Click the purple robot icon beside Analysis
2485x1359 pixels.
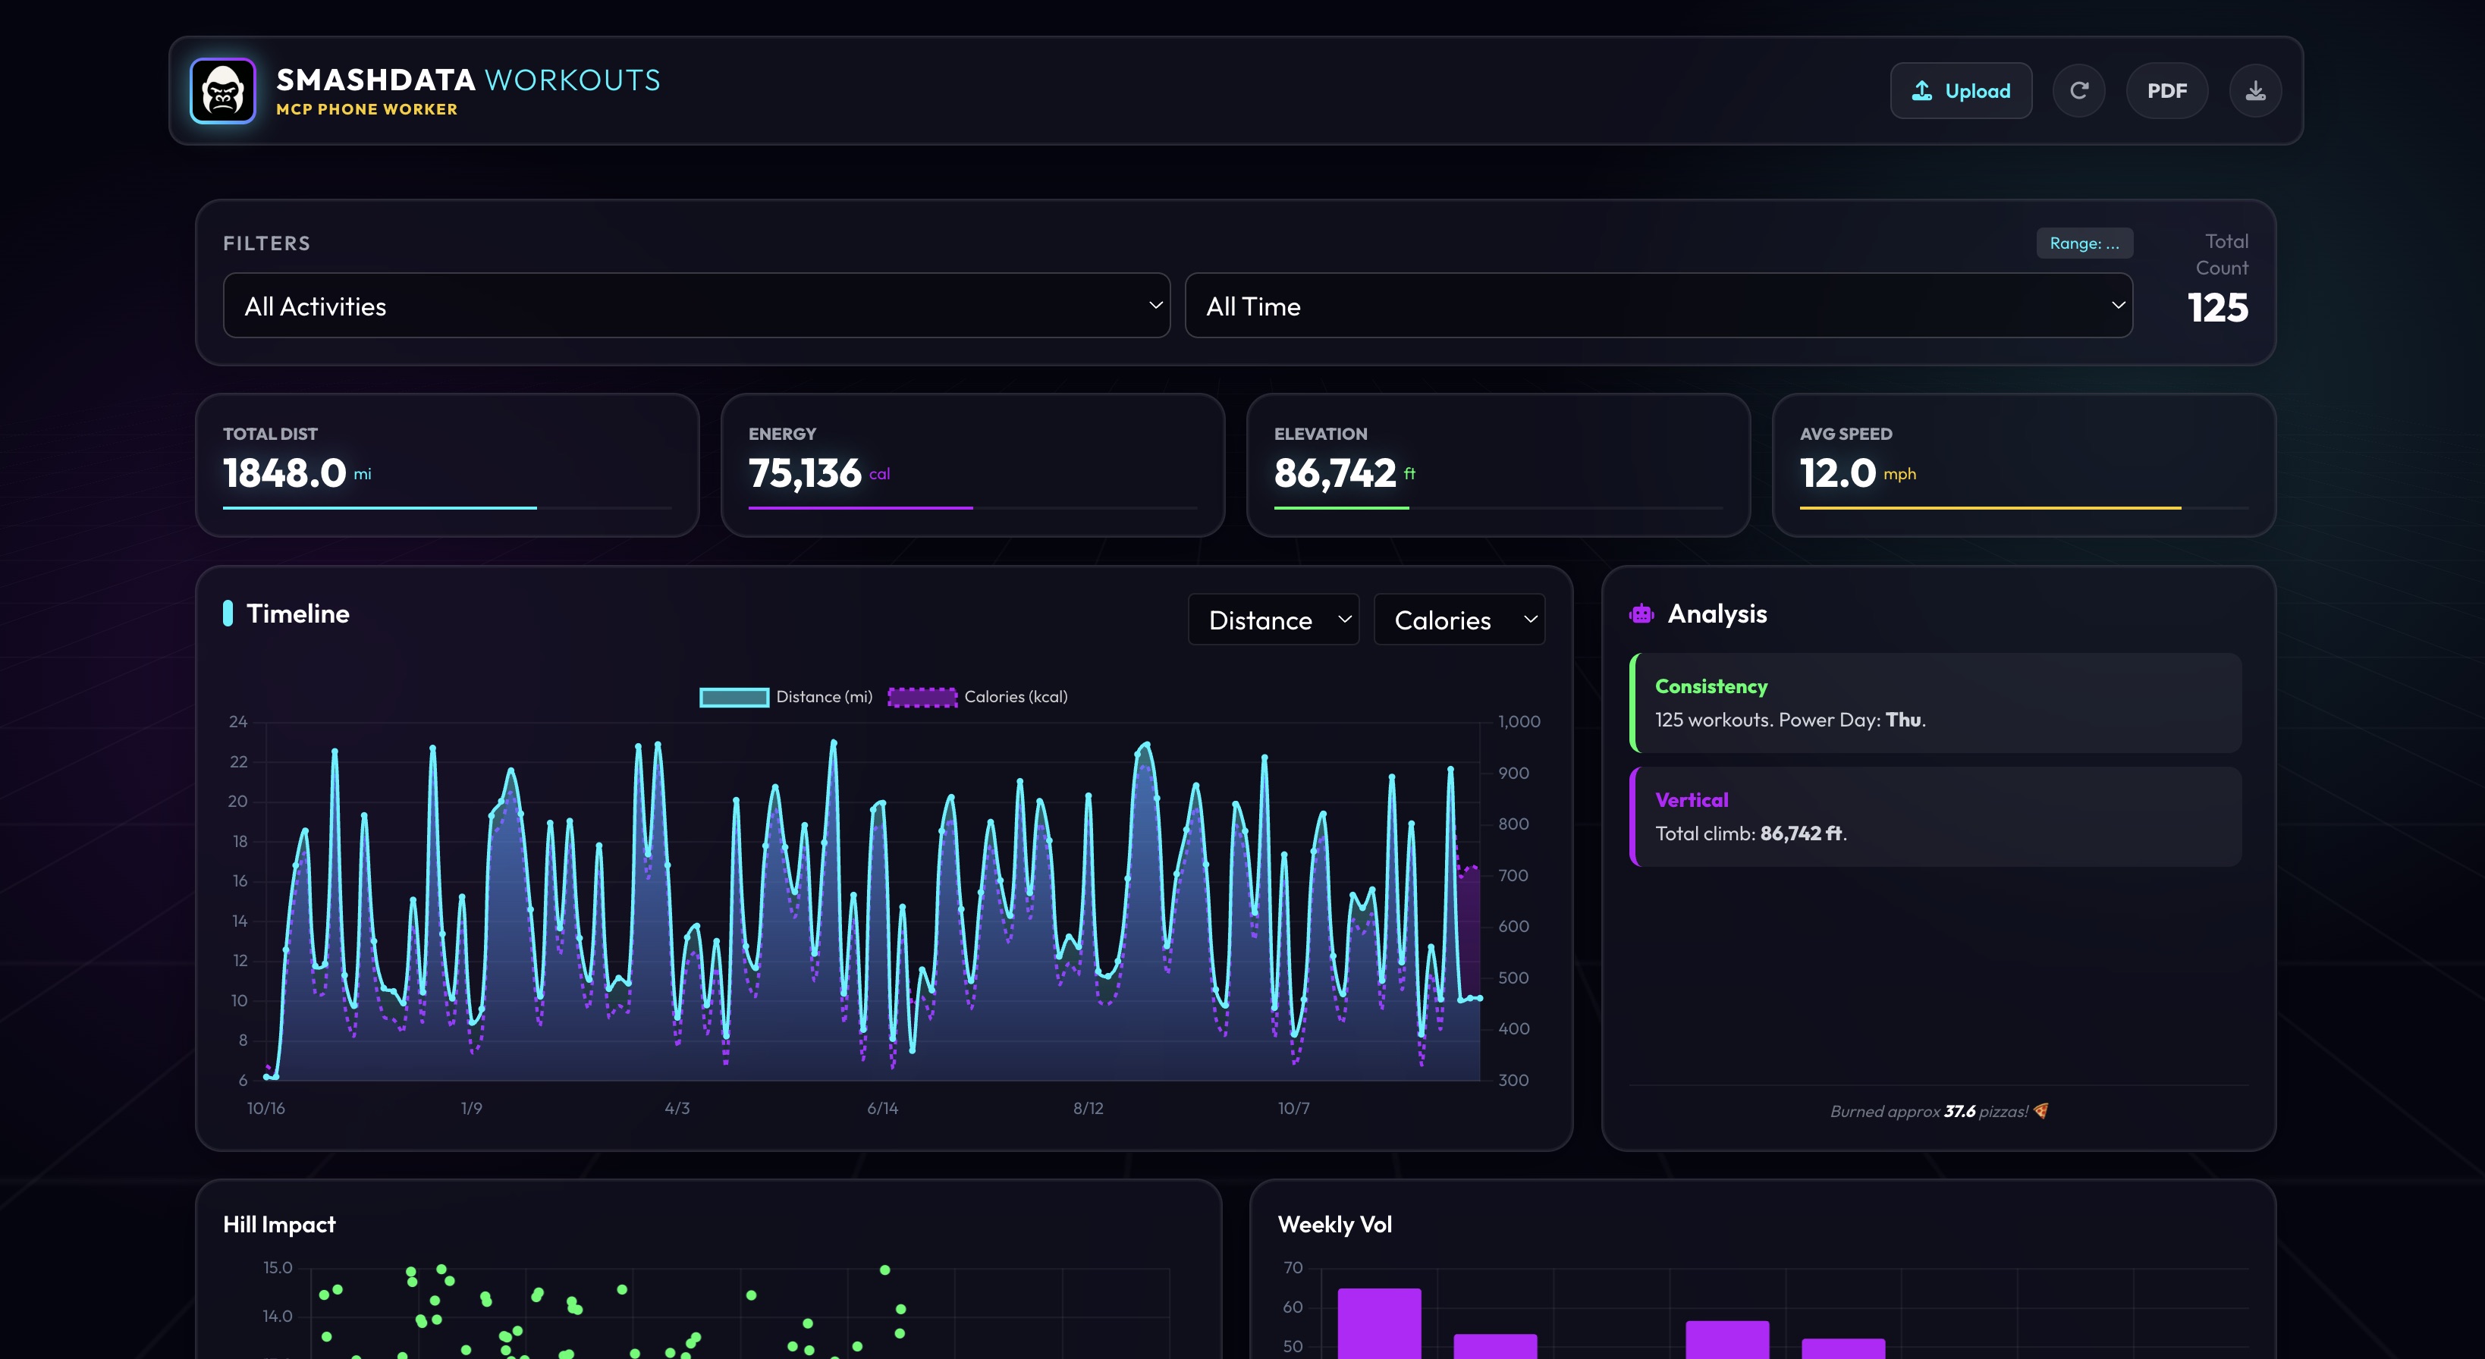coord(1641,614)
